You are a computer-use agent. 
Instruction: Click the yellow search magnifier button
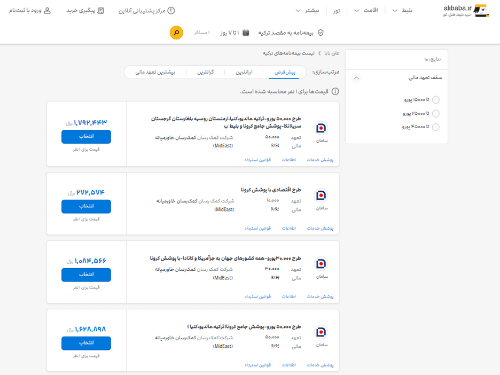[x=176, y=33]
